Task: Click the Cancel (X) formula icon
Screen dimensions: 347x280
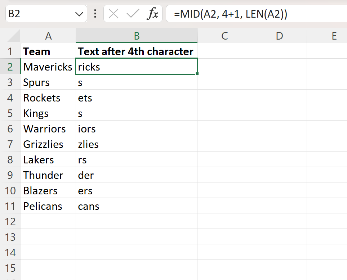Action: pyautogui.click(x=114, y=14)
